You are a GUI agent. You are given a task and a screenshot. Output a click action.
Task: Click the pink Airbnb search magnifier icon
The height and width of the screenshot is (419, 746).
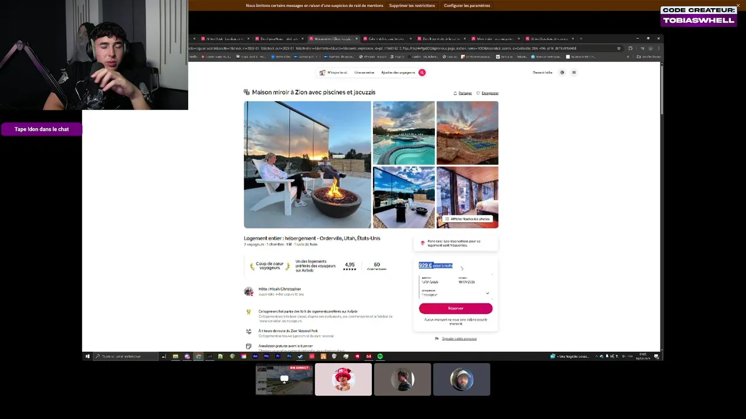[x=422, y=73]
